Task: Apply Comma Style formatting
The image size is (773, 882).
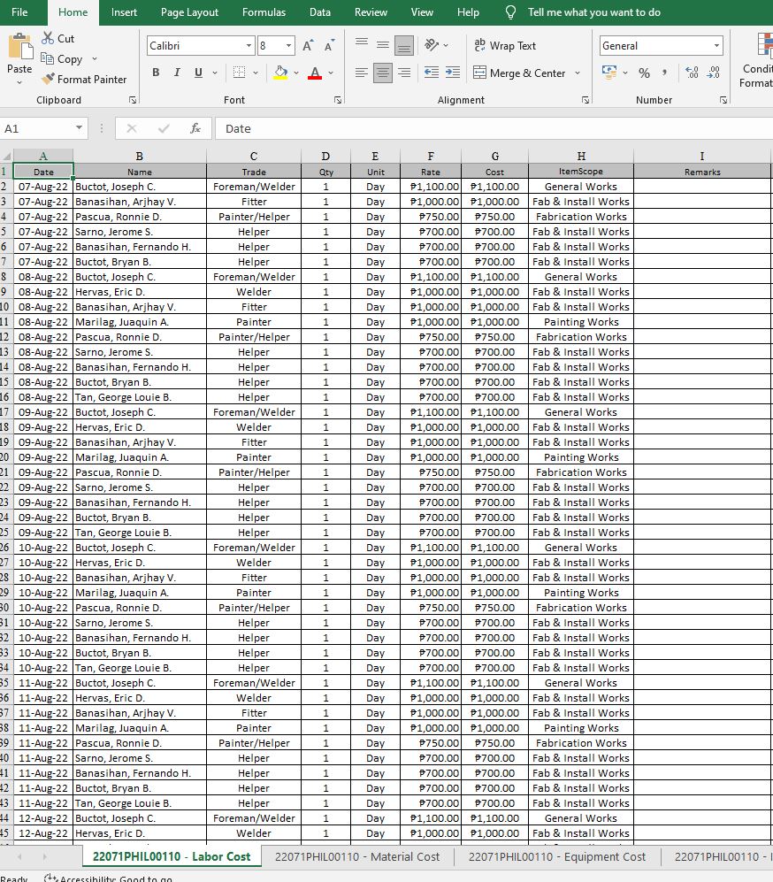Action: [665, 73]
